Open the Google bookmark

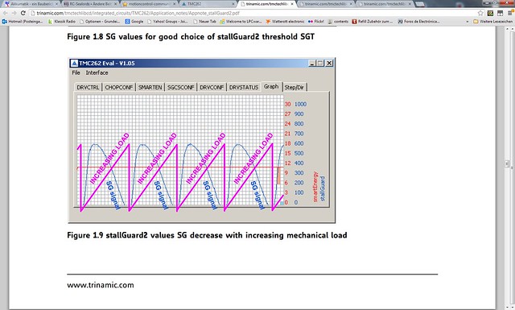click(134, 22)
